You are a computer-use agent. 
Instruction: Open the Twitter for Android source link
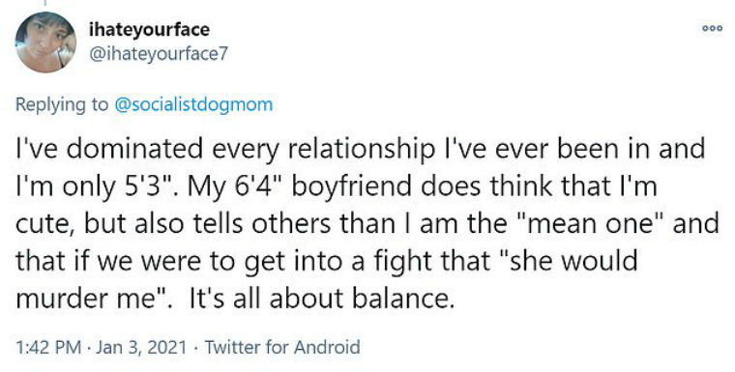[282, 347]
